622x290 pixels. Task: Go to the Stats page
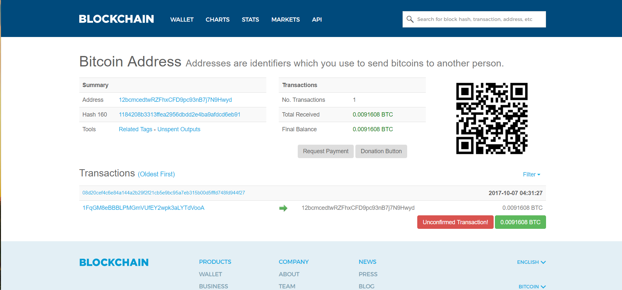(250, 20)
